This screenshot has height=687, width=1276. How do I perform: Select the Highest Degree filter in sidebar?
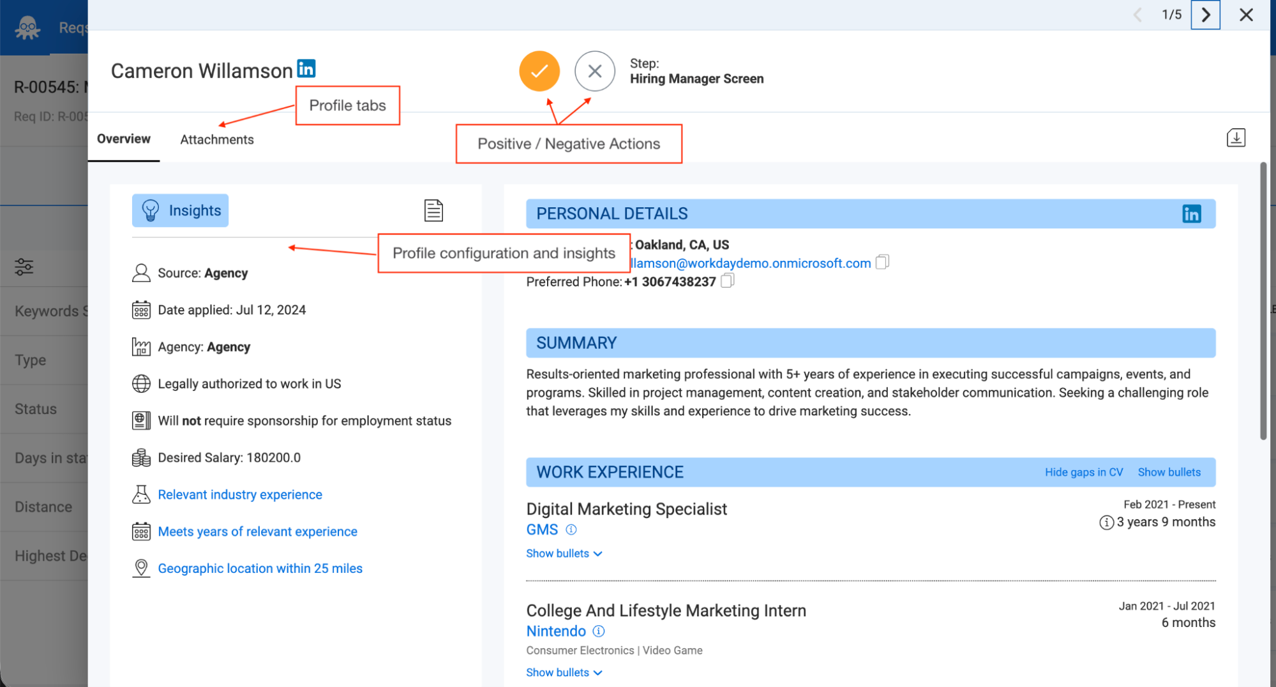[x=44, y=556]
